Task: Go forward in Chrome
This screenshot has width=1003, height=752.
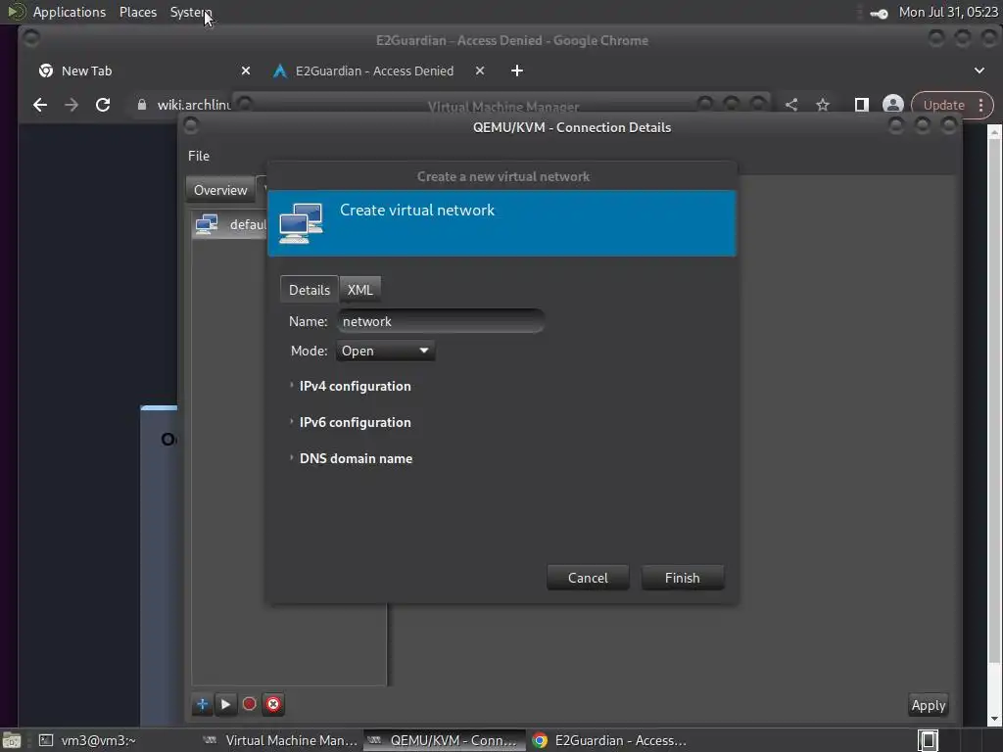Action: coord(72,105)
